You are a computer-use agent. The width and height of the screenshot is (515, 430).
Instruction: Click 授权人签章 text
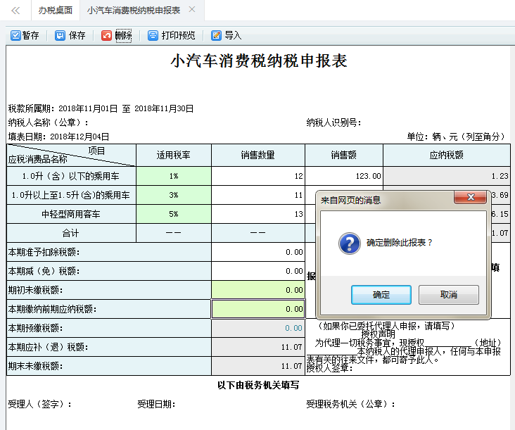tap(329, 369)
